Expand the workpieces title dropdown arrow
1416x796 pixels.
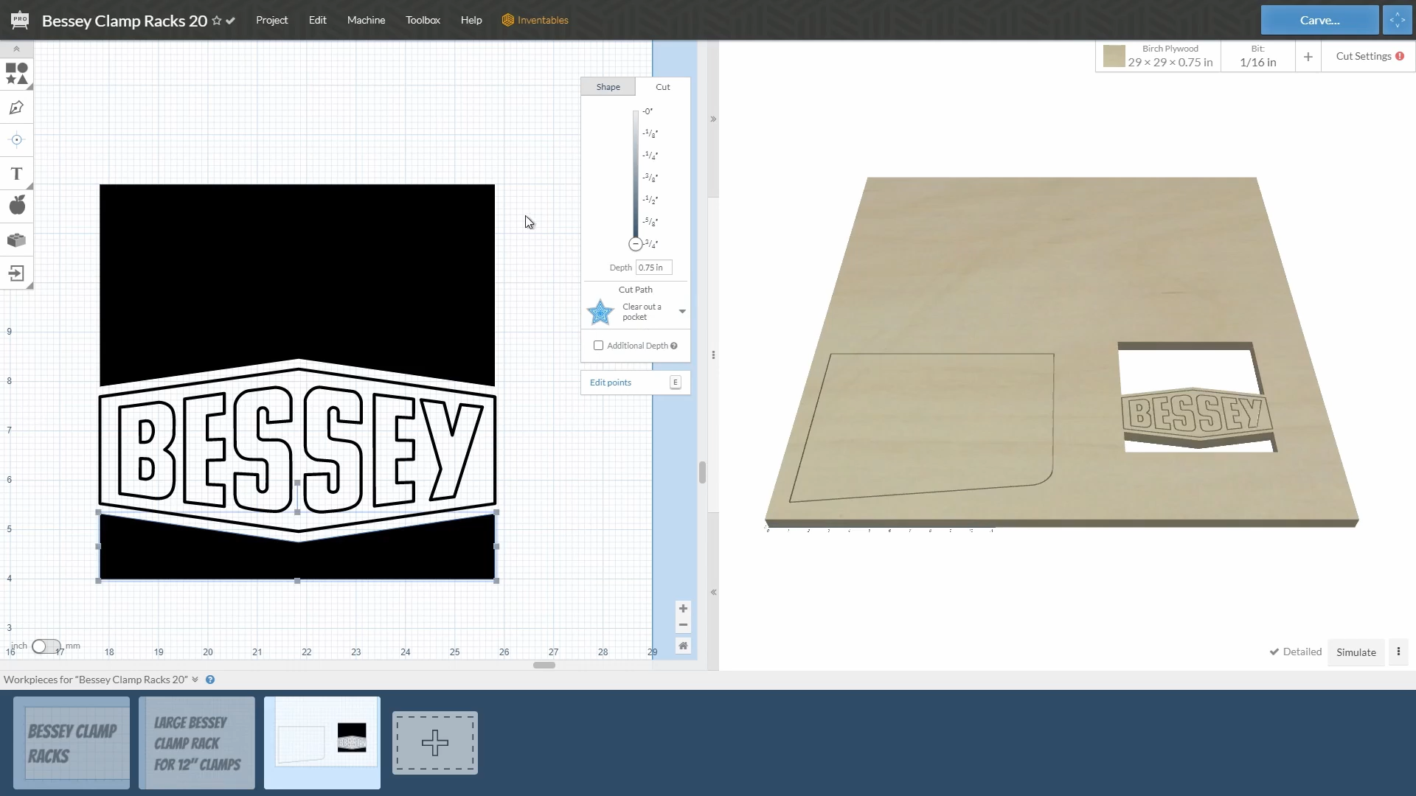click(x=195, y=680)
